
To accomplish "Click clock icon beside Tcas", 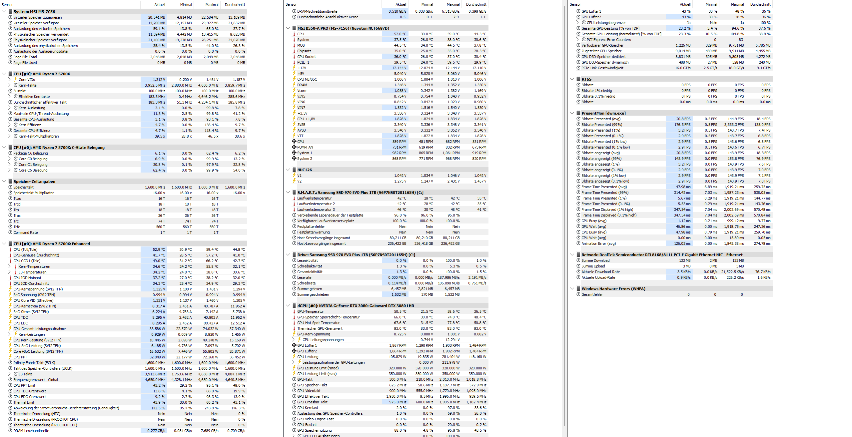I will click(x=10, y=199).
